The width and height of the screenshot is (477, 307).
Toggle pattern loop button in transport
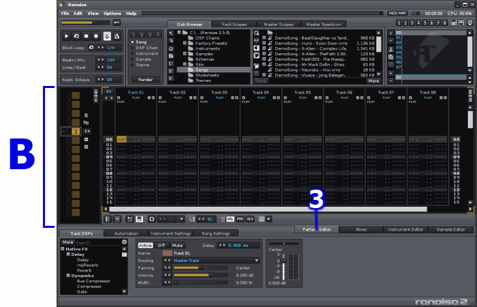pos(76,36)
